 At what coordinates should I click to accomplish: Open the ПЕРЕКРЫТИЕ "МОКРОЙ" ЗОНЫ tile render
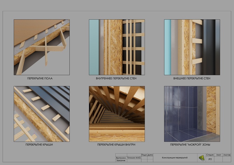[192, 114]
